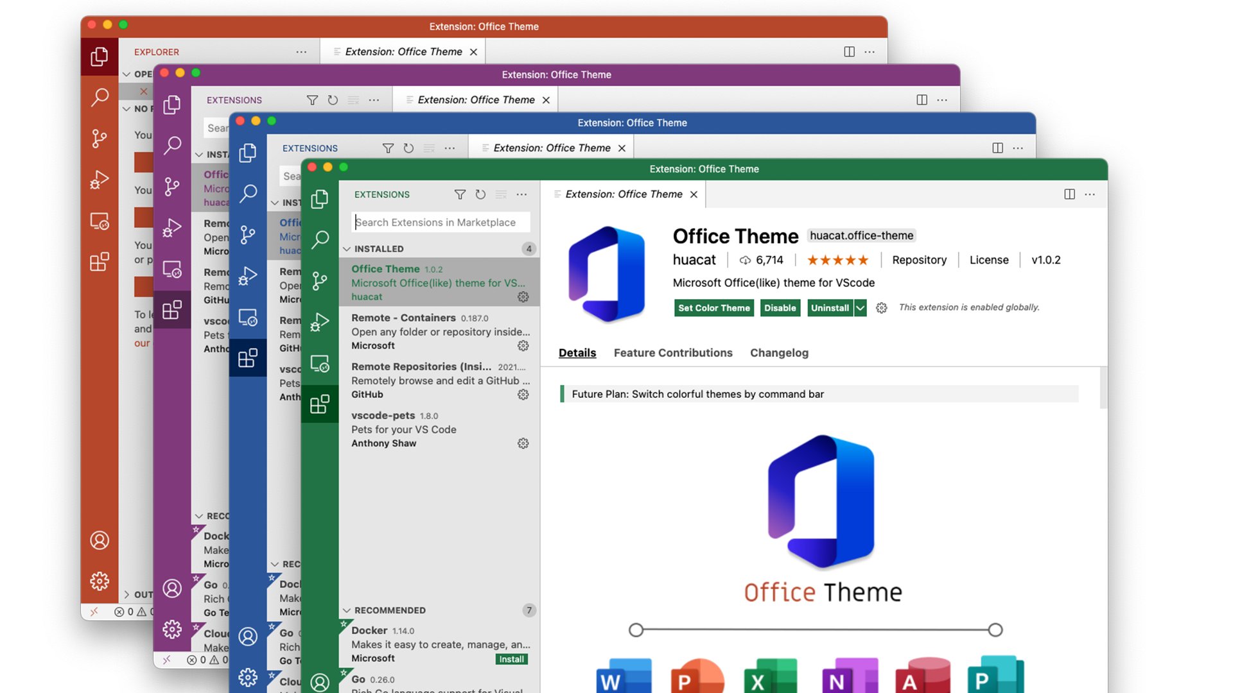
Task: Collapse the RECOMMENDED extensions section
Action: [347, 610]
